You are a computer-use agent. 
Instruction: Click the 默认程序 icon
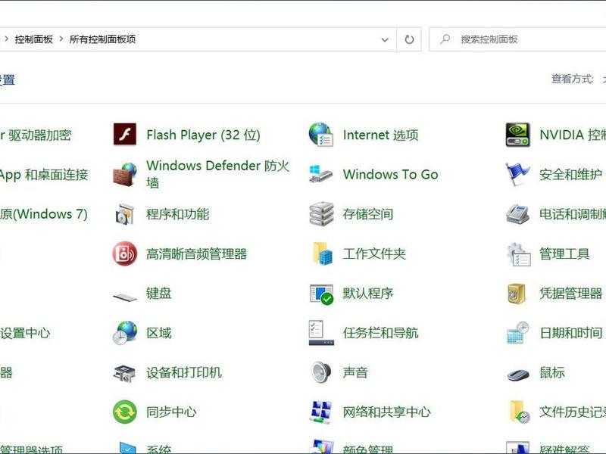pyautogui.click(x=321, y=294)
